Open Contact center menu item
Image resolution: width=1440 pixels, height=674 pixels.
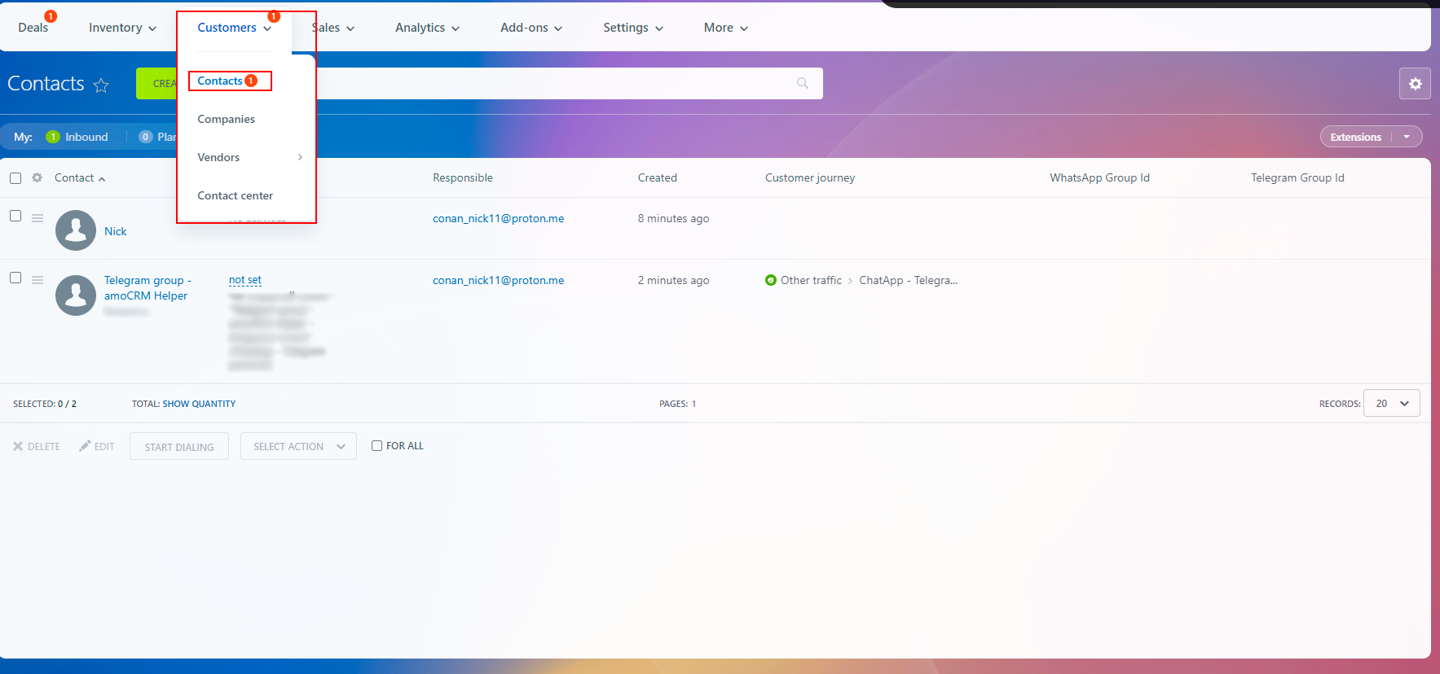pyautogui.click(x=235, y=195)
